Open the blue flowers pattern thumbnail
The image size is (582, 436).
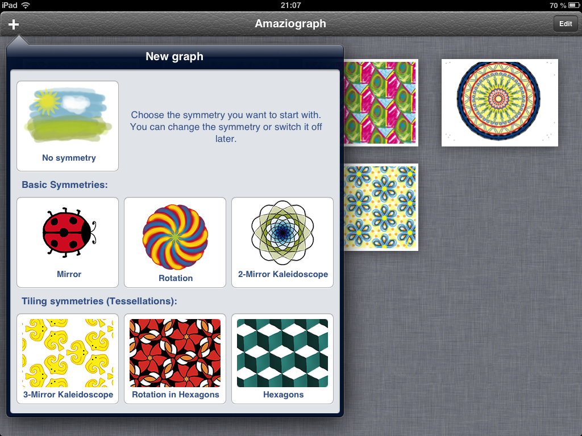[x=381, y=207]
